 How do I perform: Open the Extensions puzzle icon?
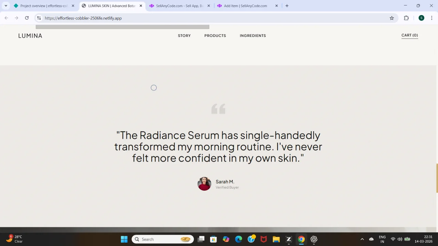tap(406, 18)
